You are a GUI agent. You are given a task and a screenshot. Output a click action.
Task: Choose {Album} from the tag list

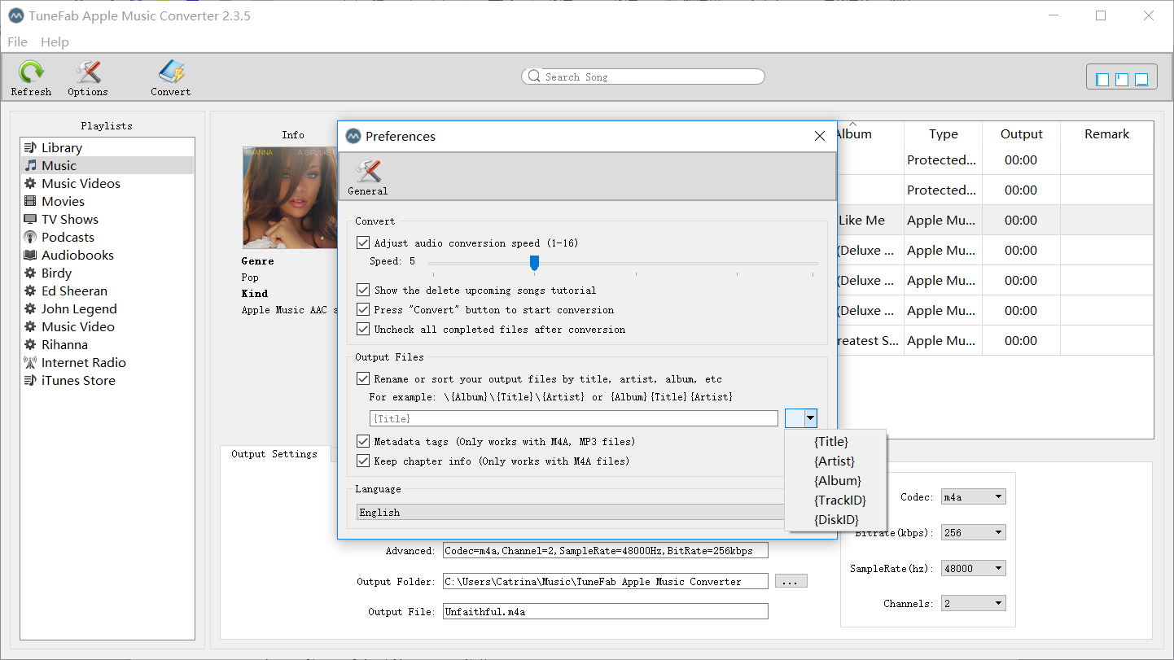tap(838, 480)
